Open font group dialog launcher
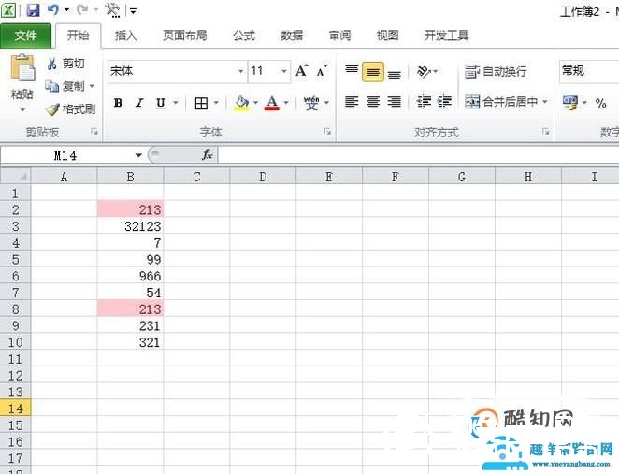 (327, 132)
